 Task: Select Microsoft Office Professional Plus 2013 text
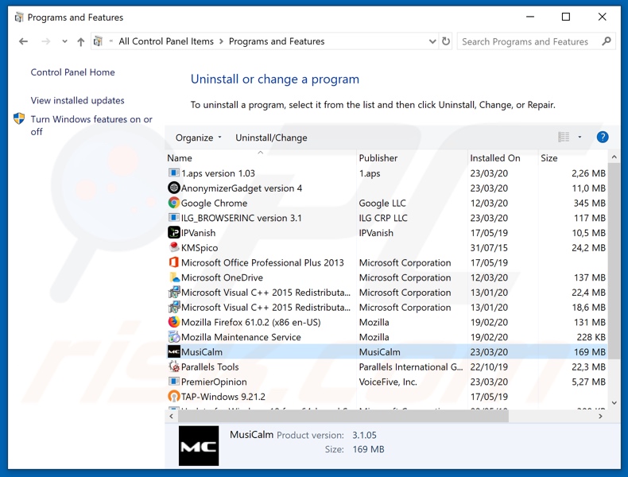click(262, 262)
